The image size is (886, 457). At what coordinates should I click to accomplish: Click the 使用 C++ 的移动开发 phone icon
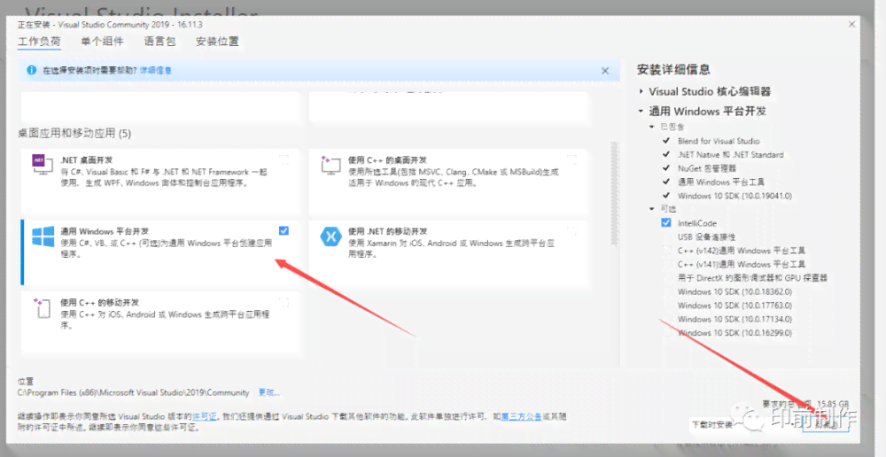[43, 308]
